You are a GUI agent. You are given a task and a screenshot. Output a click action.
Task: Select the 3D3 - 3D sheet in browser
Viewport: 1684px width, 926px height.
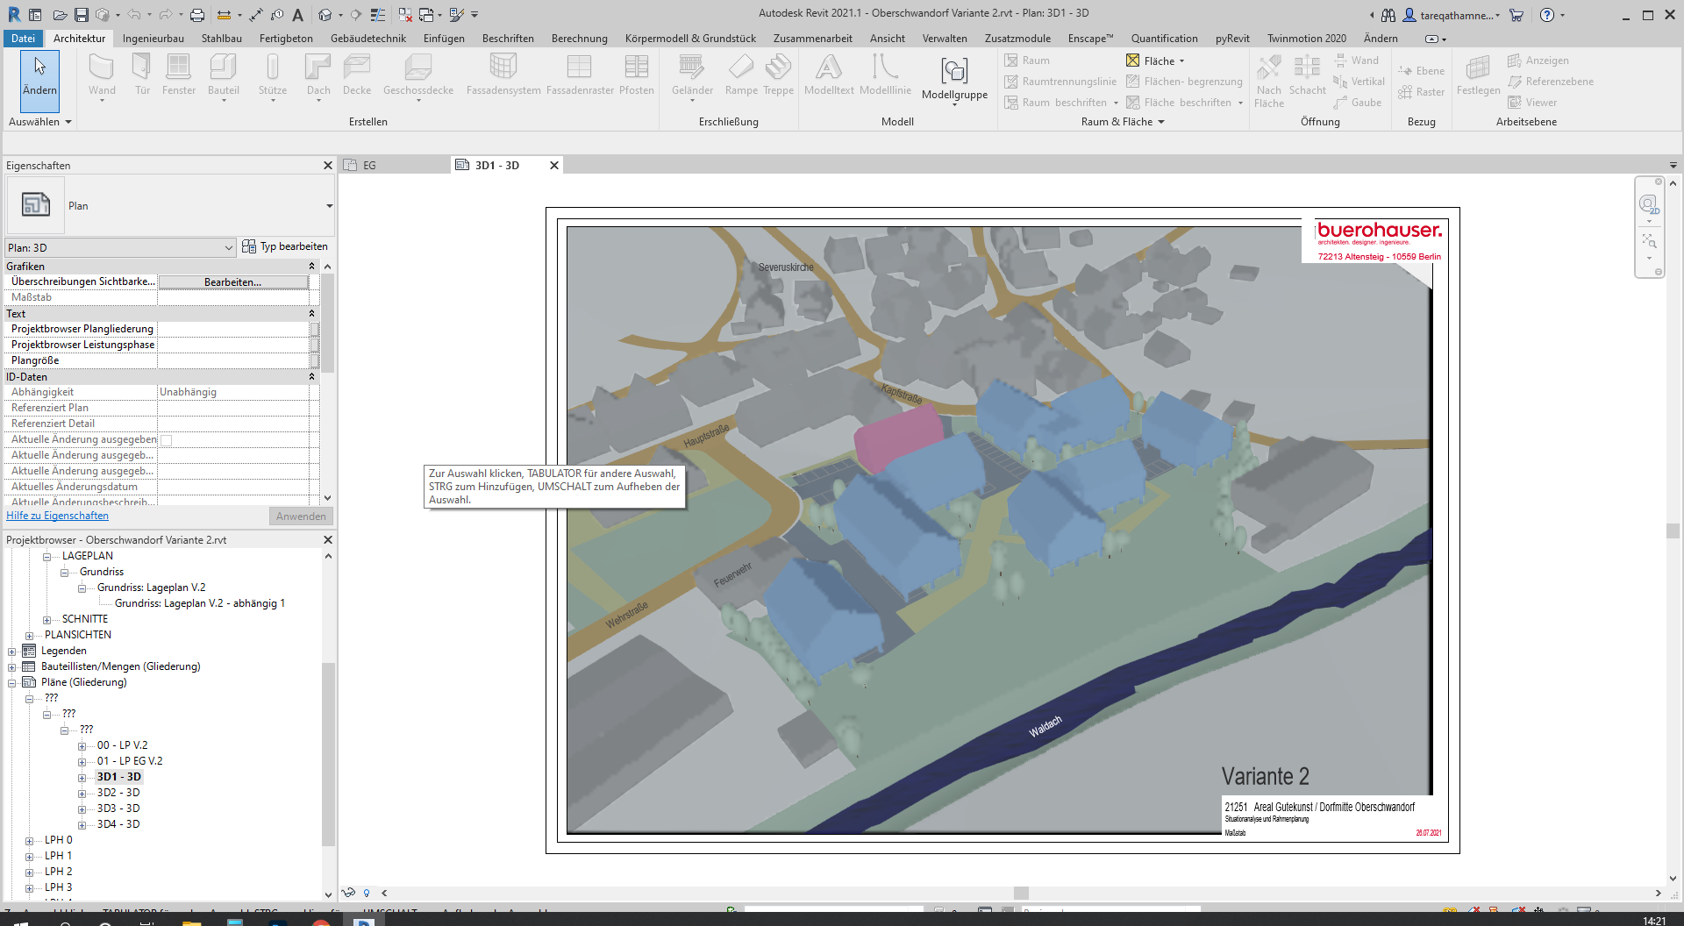tap(118, 808)
